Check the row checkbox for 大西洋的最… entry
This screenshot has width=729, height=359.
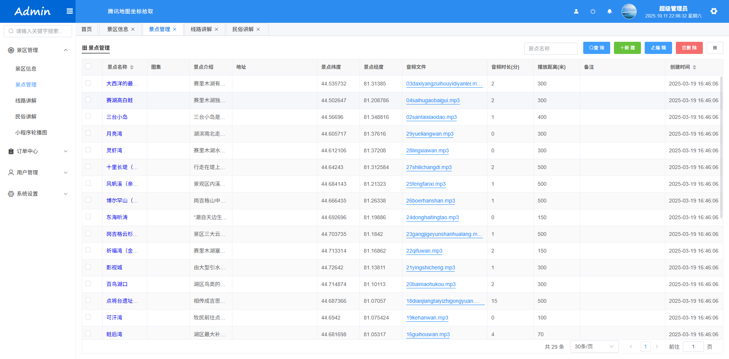pyautogui.click(x=88, y=83)
